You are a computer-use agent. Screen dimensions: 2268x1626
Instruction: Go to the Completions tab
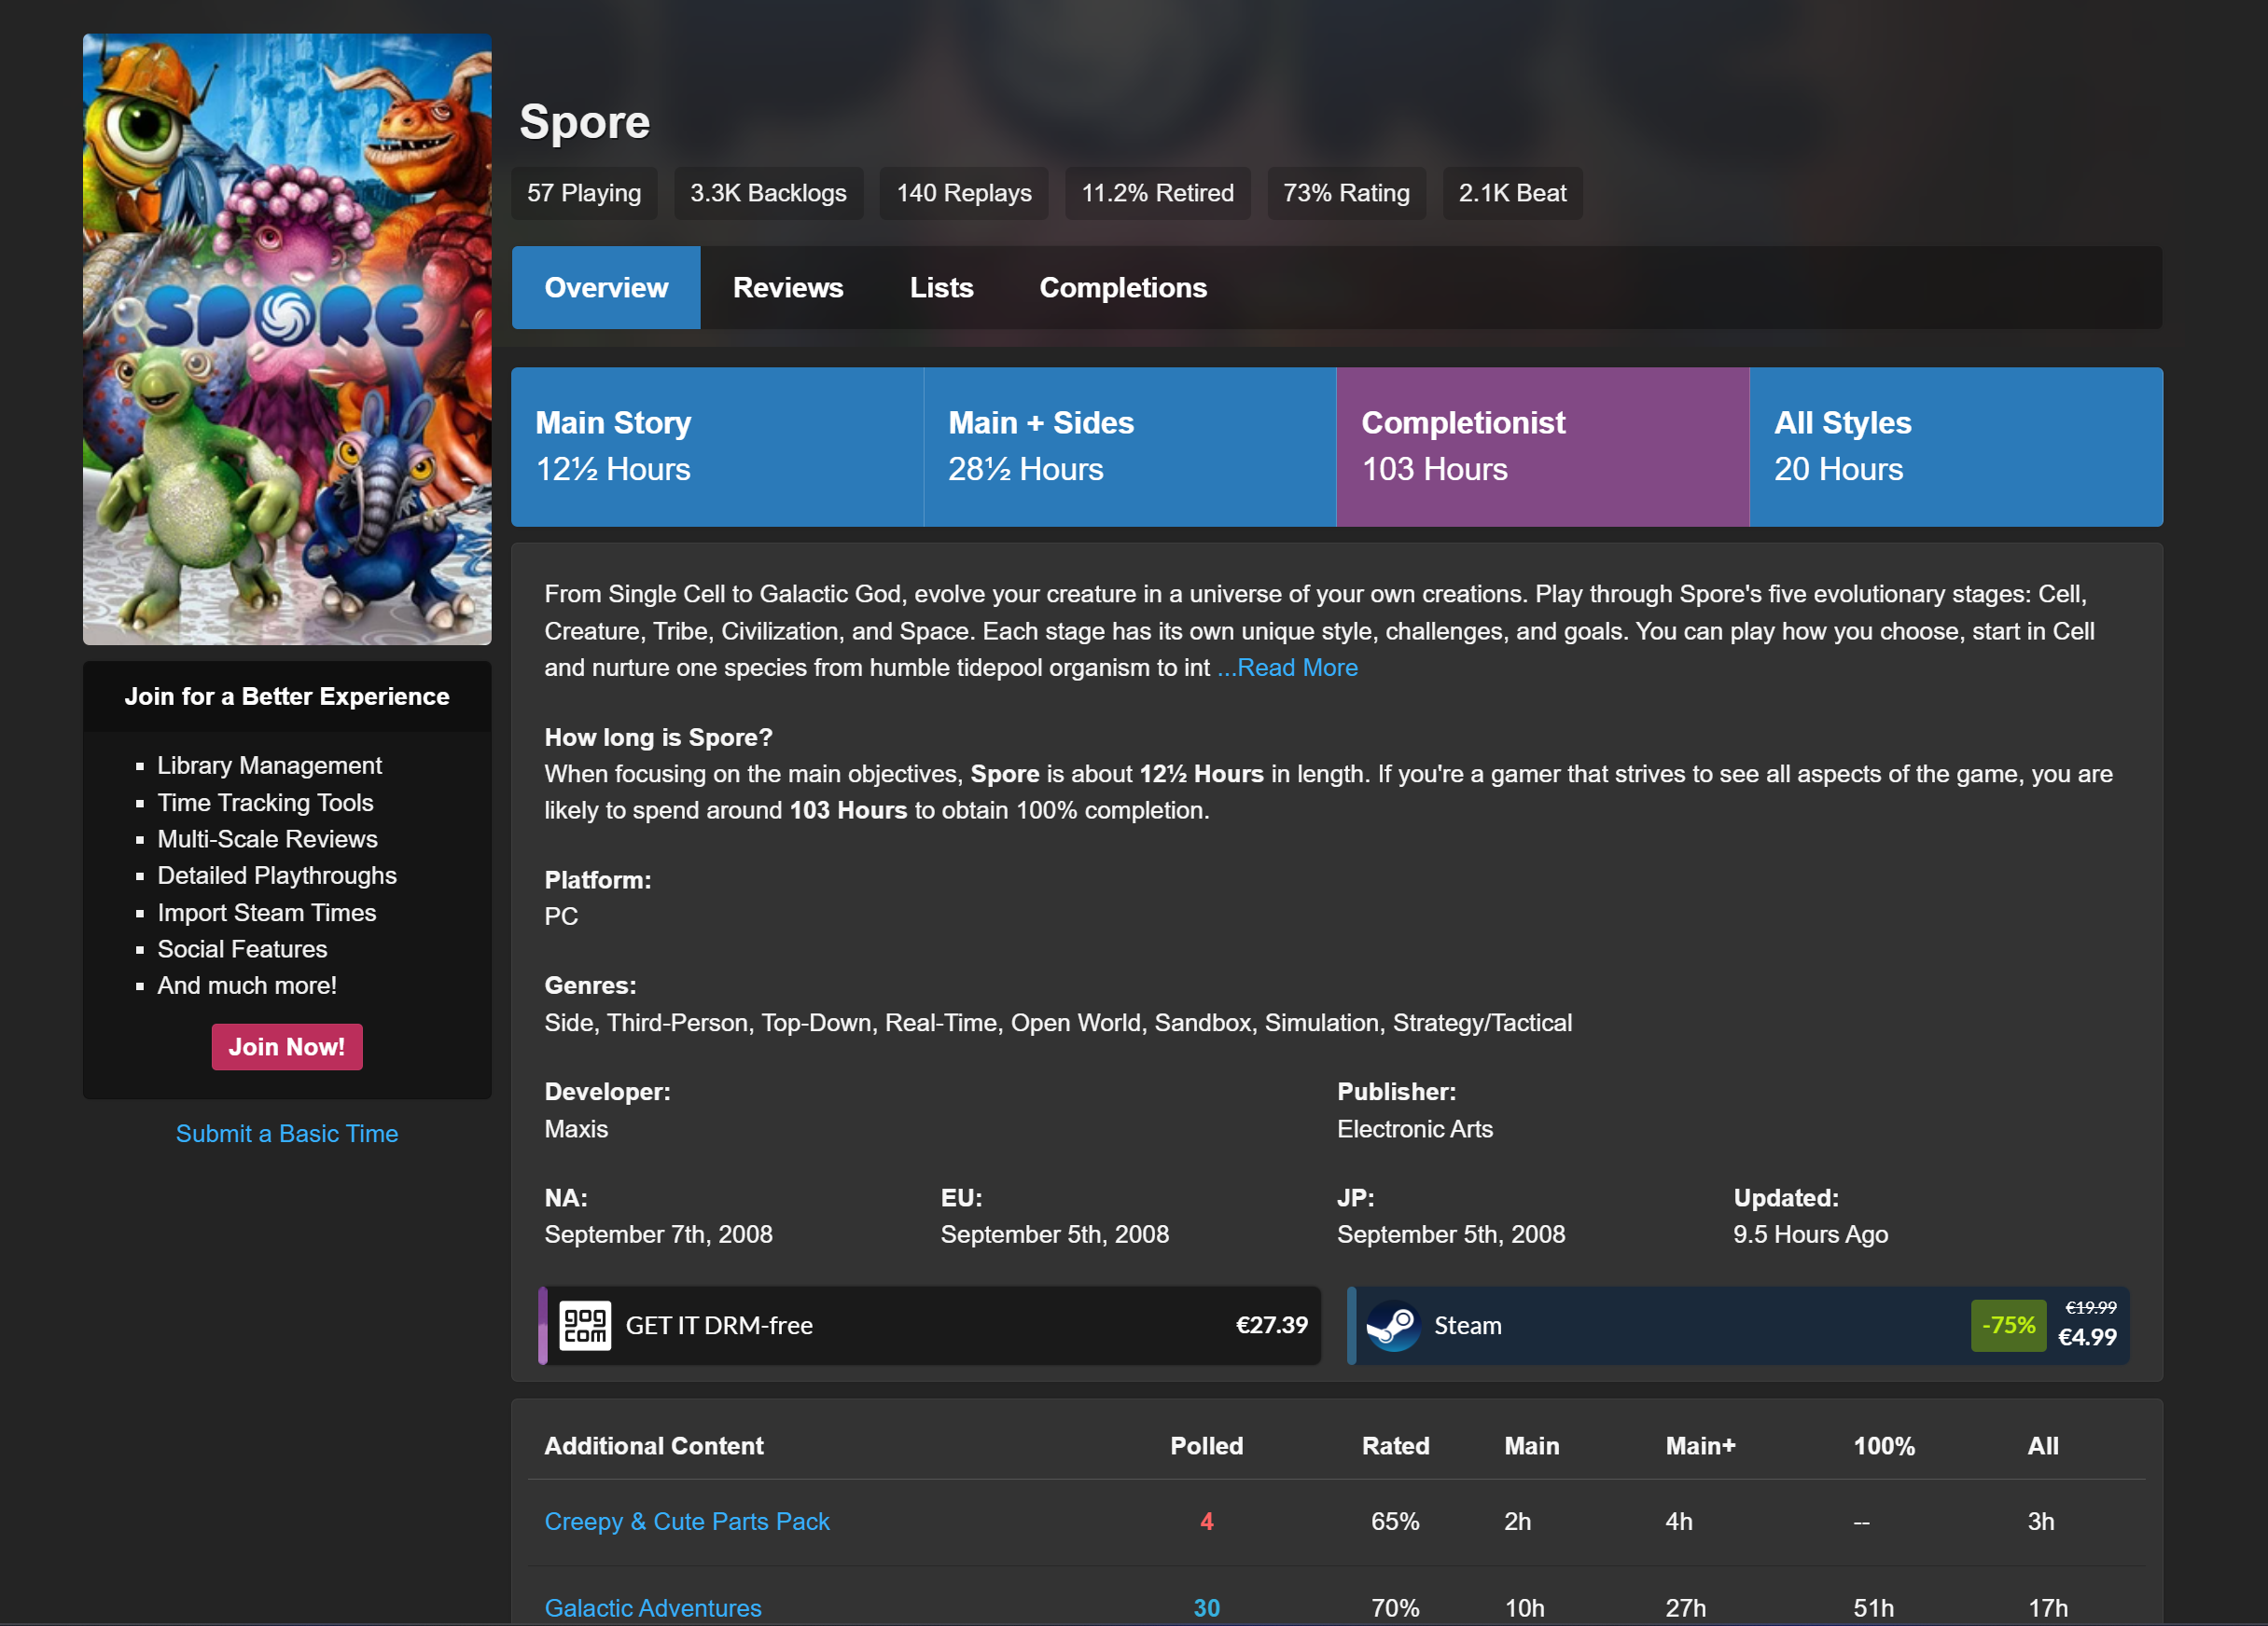click(1122, 288)
